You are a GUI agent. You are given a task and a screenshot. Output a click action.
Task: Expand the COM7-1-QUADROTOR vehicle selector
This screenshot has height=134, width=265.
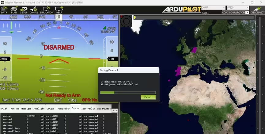click(x=247, y=13)
